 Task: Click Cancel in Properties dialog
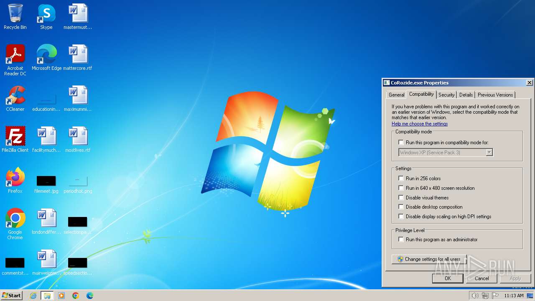[481, 278]
